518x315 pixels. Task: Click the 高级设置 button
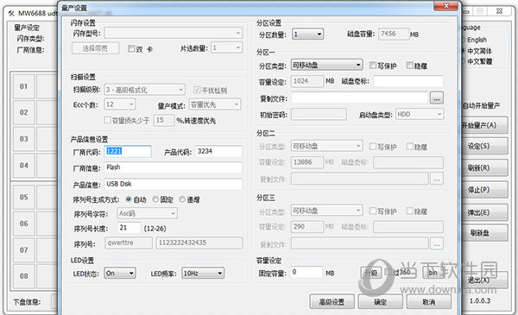(332, 301)
